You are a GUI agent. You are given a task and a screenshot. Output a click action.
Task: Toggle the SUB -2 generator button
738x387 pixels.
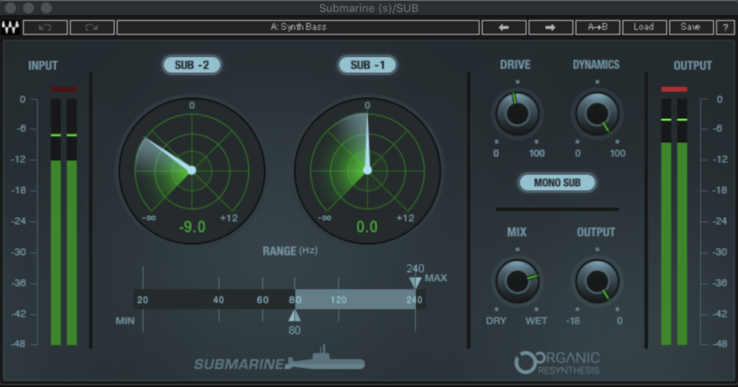point(191,65)
